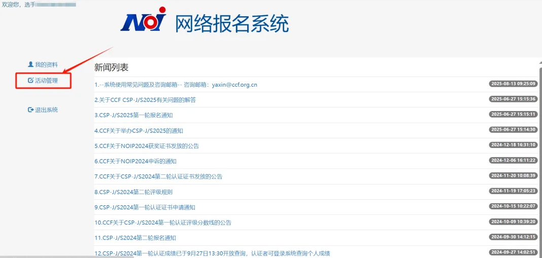The width and height of the screenshot is (542, 258).
Task: Click the person icon beside 我的资料
Action: click(x=30, y=64)
